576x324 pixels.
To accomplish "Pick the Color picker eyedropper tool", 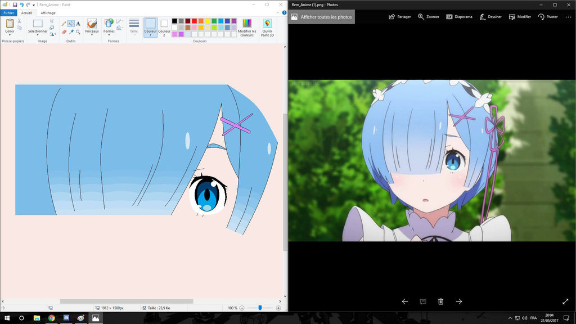I will coord(71,32).
